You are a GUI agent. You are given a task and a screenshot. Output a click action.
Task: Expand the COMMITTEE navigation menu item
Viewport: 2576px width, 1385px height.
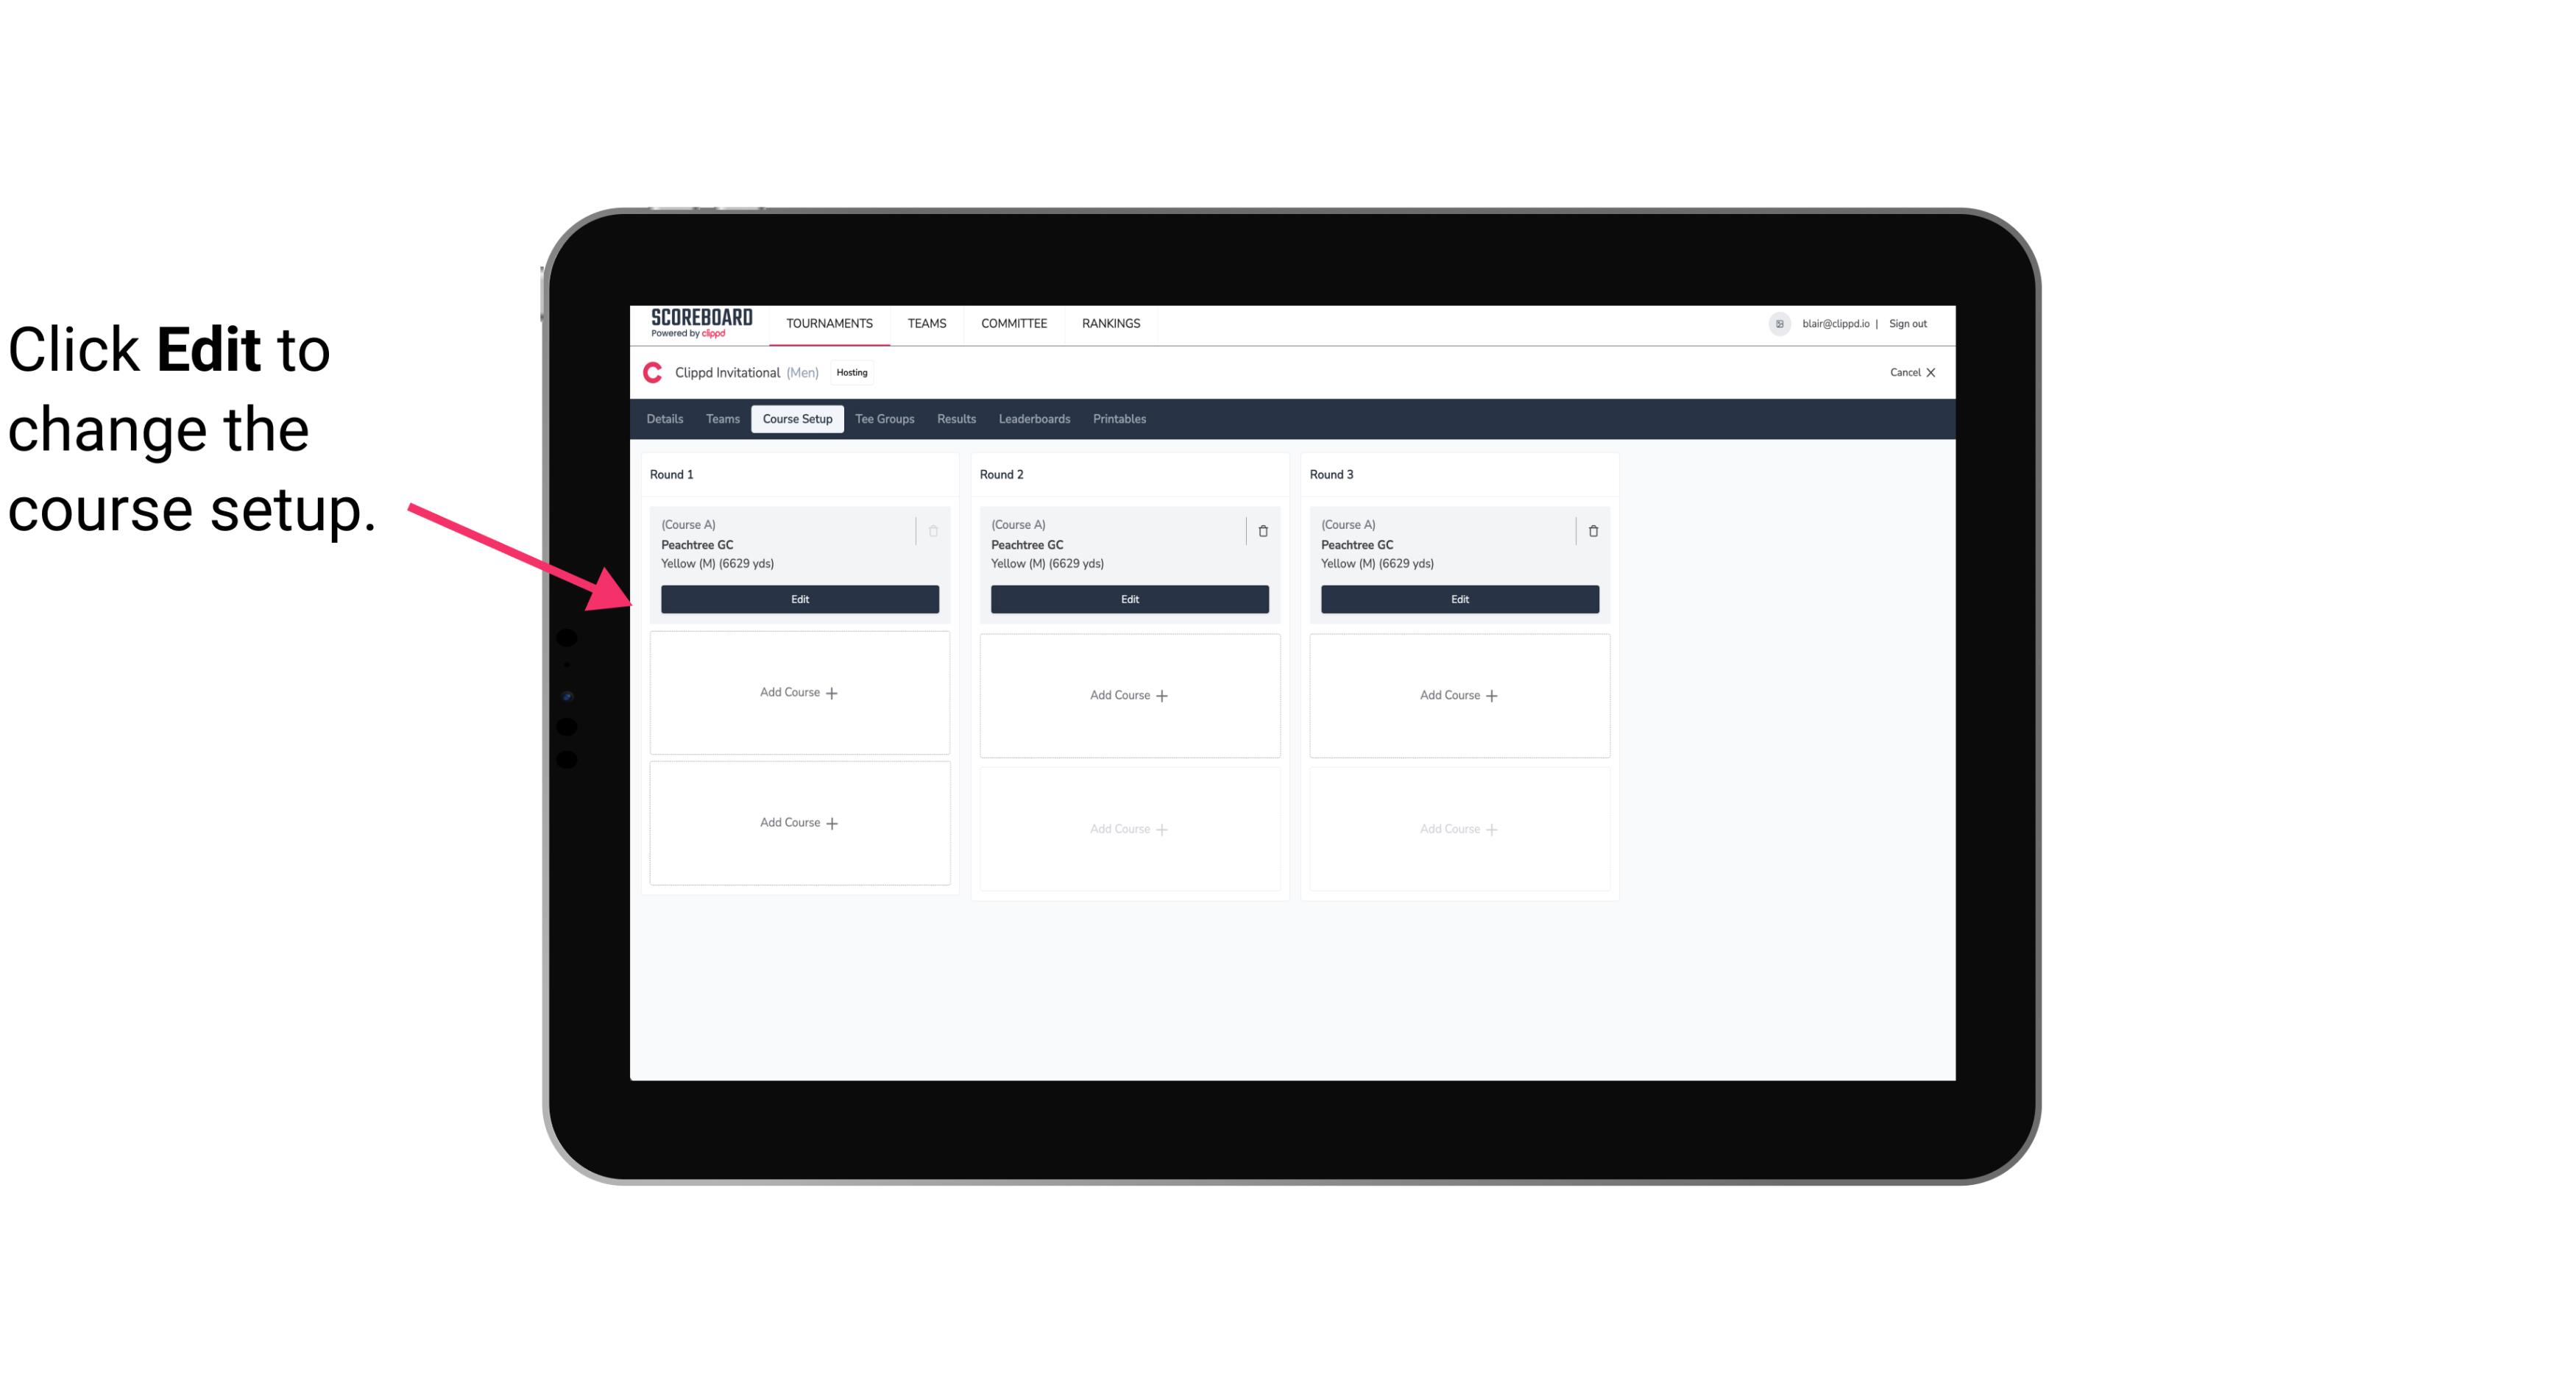pyautogui.click(x=1015, y=322)
